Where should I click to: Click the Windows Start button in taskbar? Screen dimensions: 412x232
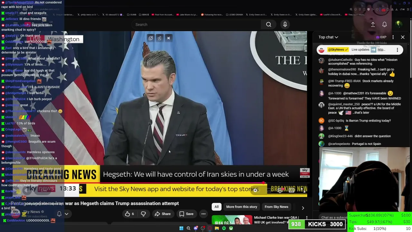point(181,228)
